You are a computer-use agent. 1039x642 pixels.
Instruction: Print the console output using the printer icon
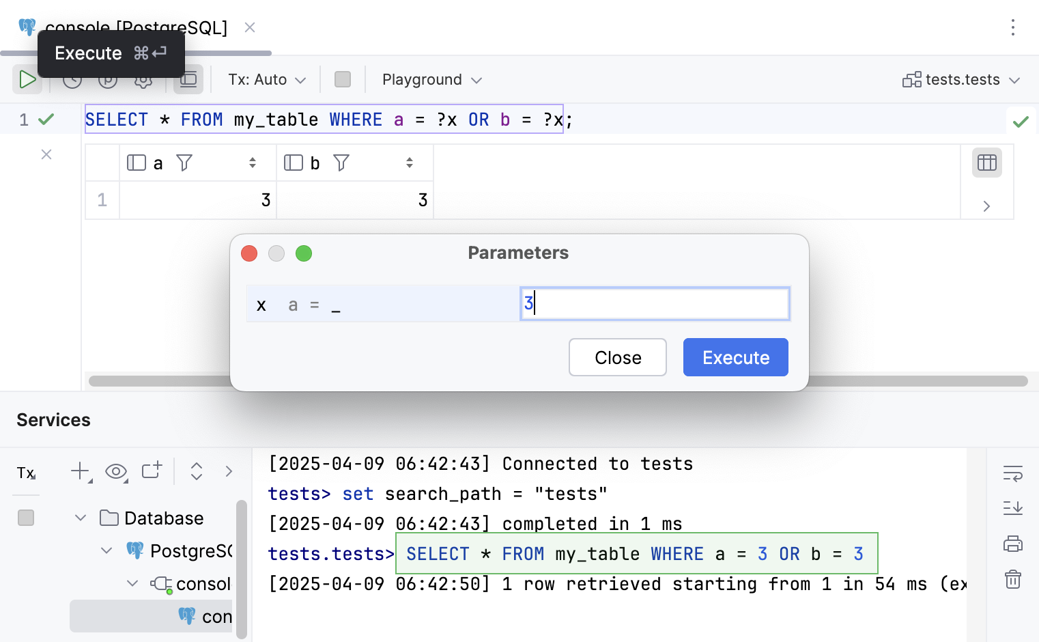1013,544
